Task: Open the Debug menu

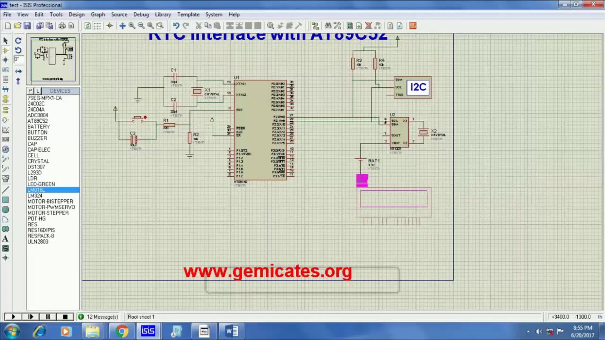Action: point(141,15)
